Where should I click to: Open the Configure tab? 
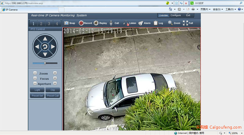pyautogui.click(x=176, y=15)
